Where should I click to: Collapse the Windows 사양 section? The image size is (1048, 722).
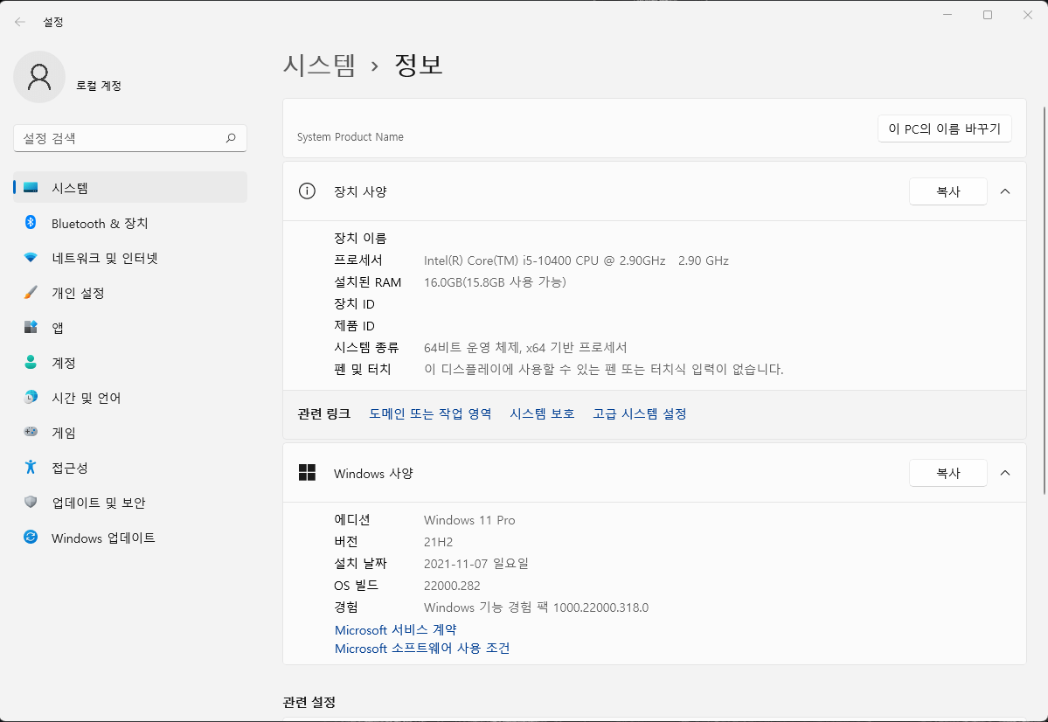click(x=1004, y=473)
